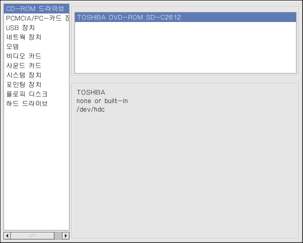Click the 'none or built-in' driver text
The image size is (303, 243).
(x=102, y=101)
